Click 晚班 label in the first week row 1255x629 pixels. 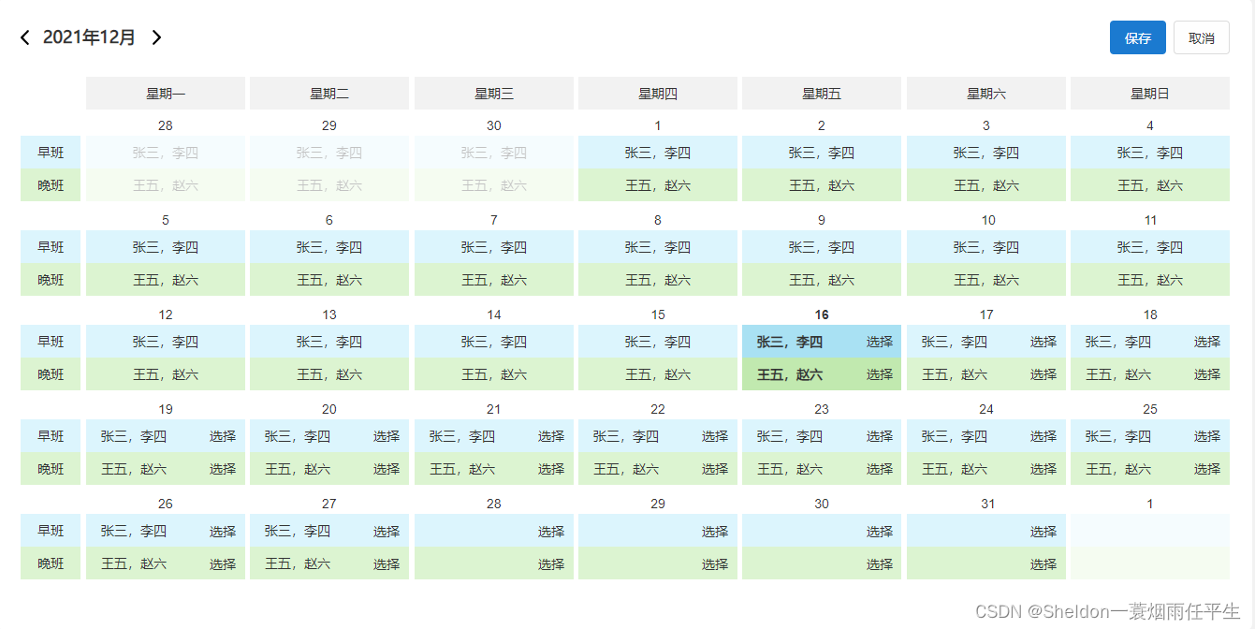click(x=51, y=185)
